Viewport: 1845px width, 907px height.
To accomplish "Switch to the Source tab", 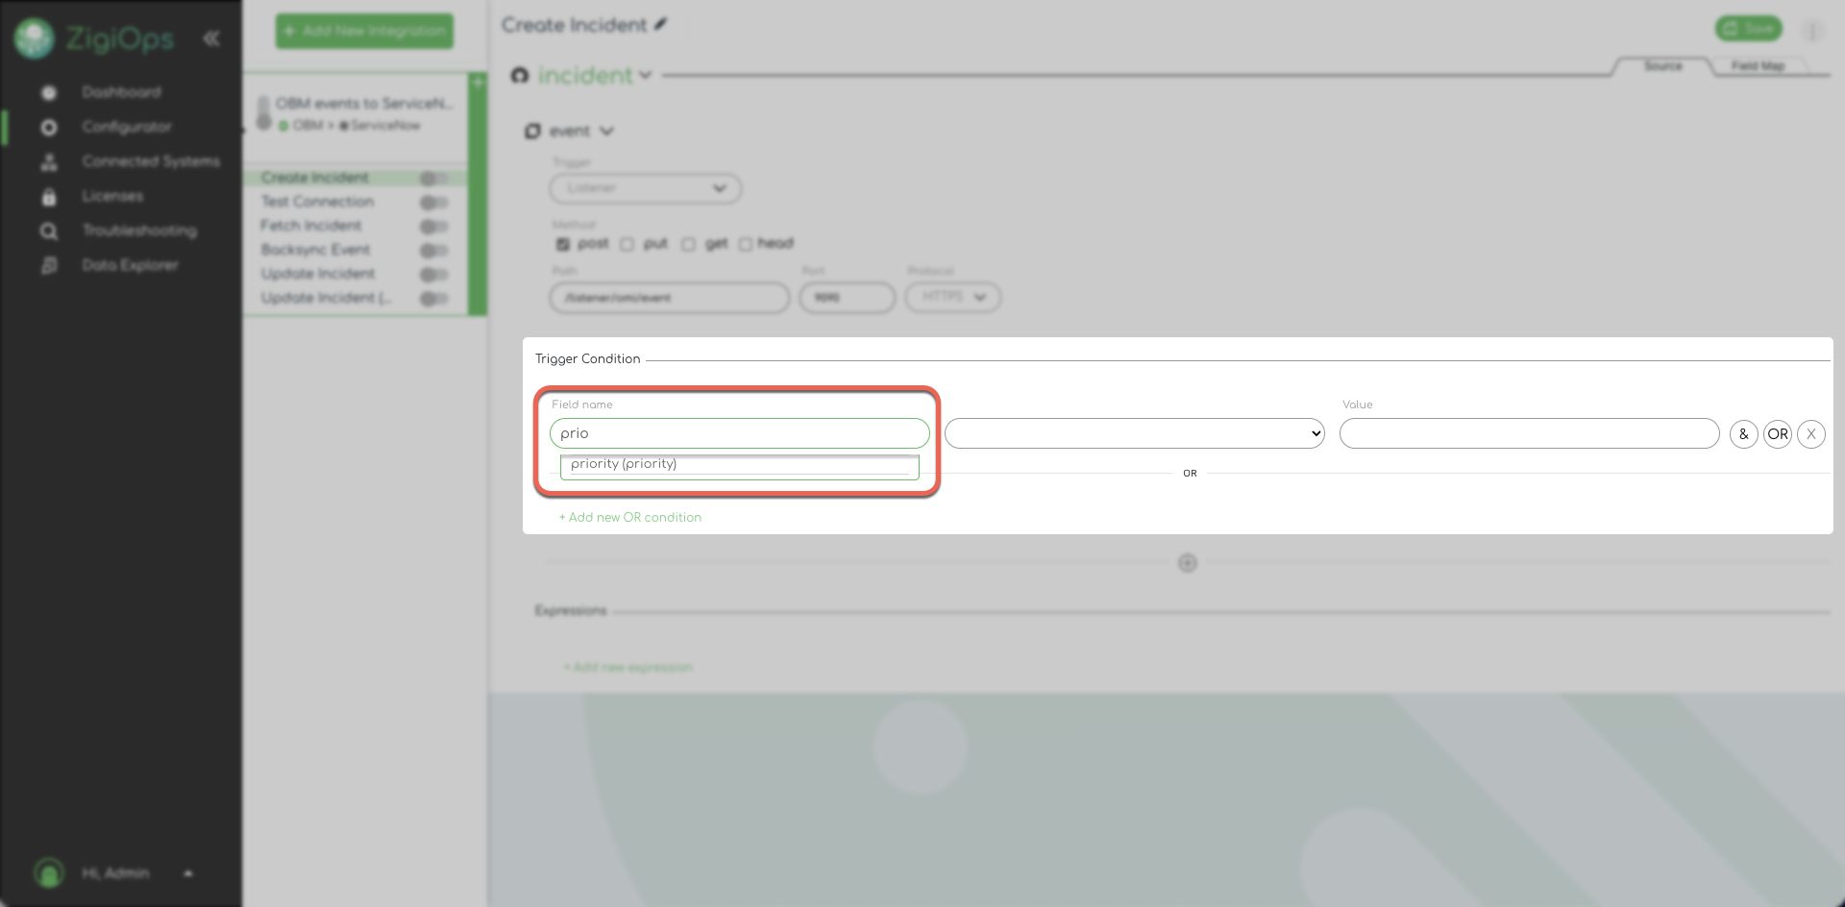I will tap(1662, 66).
